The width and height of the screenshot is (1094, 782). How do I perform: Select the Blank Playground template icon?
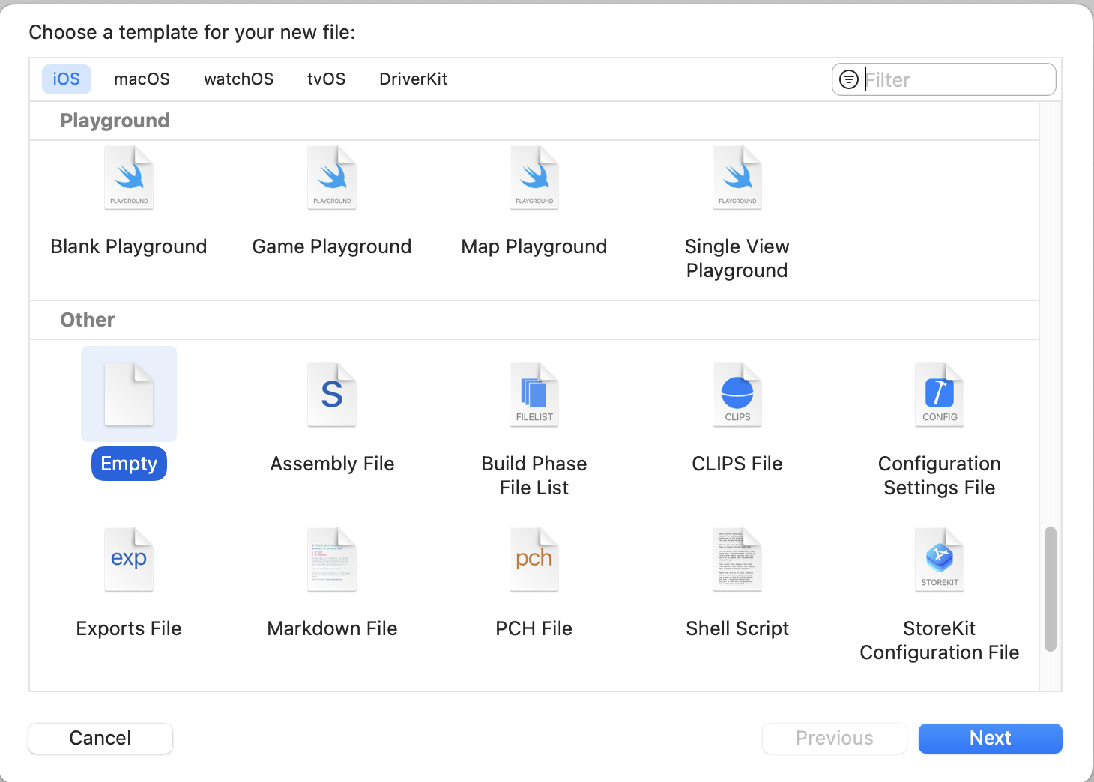point(129,178)
